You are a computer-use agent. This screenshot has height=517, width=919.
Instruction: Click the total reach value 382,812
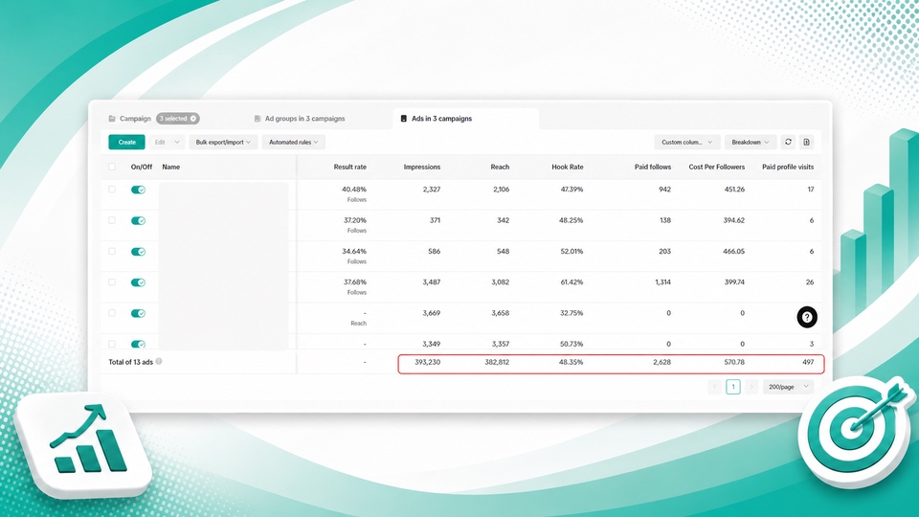pyautogui.click(x=497, y=362)
